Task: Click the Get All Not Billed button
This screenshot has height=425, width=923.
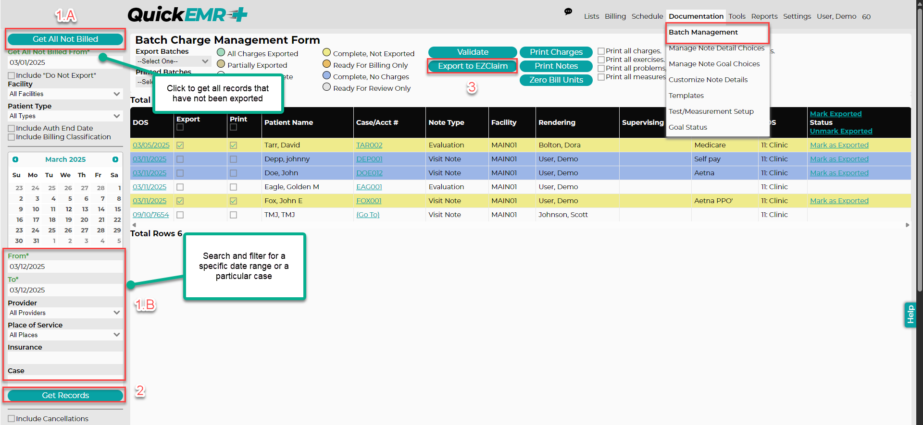Action: 65,39
